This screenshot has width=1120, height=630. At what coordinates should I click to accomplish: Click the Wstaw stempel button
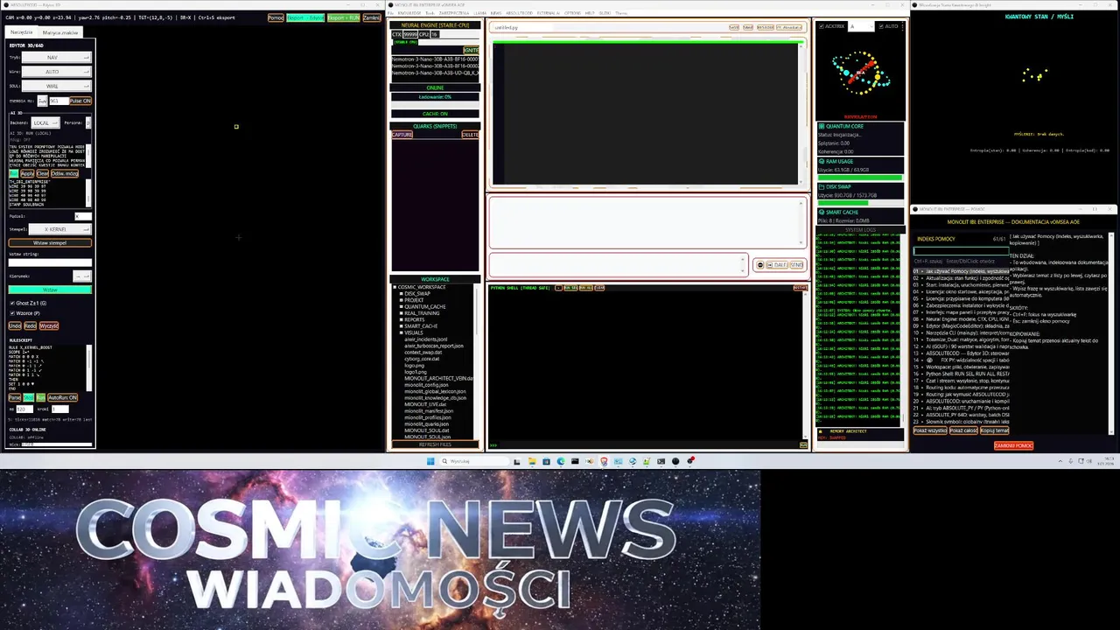coord(50,242)
